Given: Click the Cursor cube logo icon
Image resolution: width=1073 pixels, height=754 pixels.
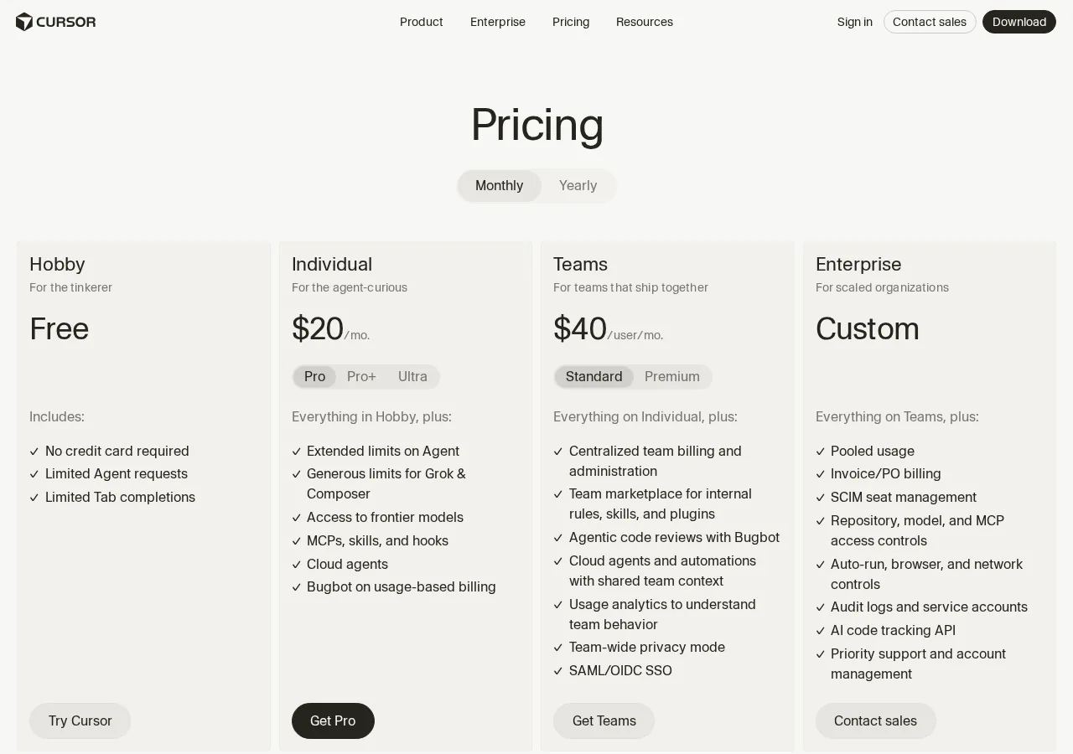Looking at the screenshot, I should (x=24, y=22).
